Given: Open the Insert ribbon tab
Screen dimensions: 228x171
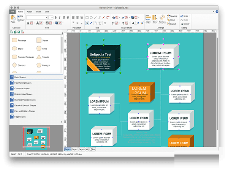Looking at the screenshot, I should pyautogui.click(x=38, y=11).
